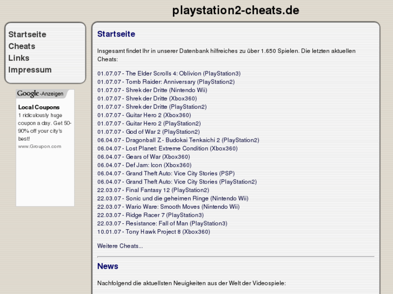
Task: Open Guitar Hero 2 Xbox360 cheats
Action: point(144,115)
